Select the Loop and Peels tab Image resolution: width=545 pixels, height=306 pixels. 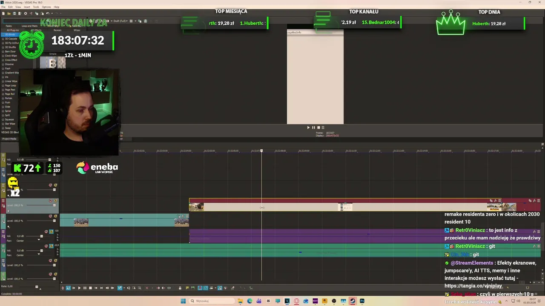click(x=29, y=26)
